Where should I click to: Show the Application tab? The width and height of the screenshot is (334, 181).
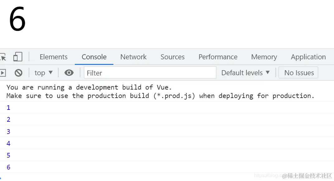pyautogui.click(x=308, y=57)
